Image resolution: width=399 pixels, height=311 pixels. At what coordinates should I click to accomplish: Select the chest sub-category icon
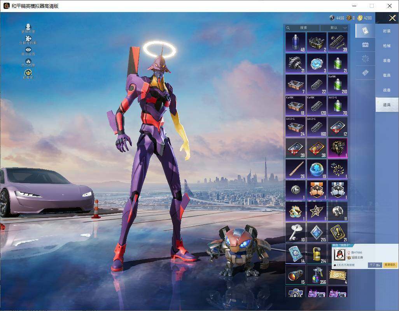click(365, 45)
